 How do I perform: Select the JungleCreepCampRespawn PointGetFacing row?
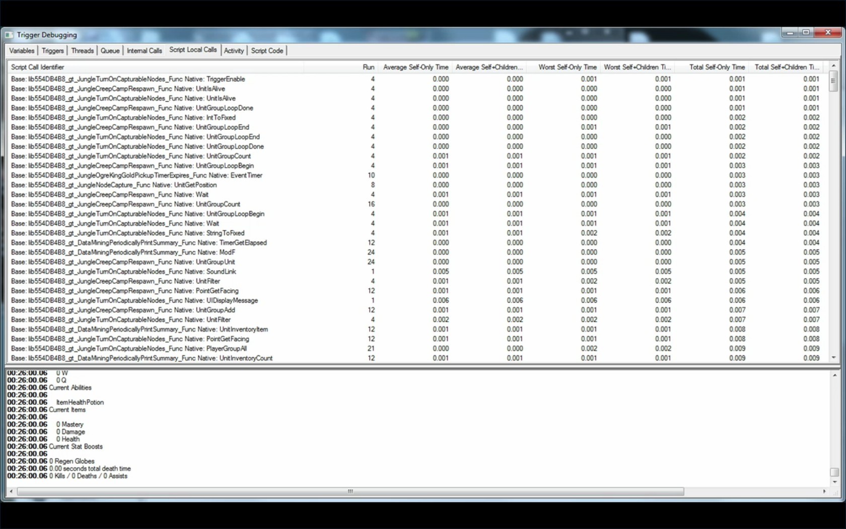pos(416,291)
